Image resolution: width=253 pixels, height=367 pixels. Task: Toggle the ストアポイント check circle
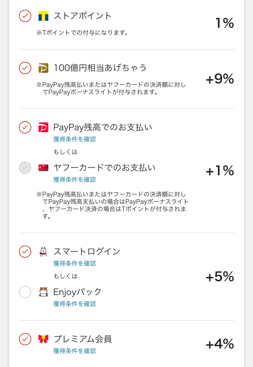25,16
